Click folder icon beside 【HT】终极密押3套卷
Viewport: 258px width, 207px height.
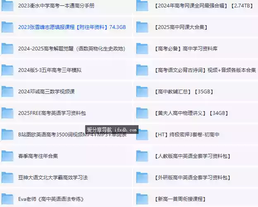pos(142,135)
